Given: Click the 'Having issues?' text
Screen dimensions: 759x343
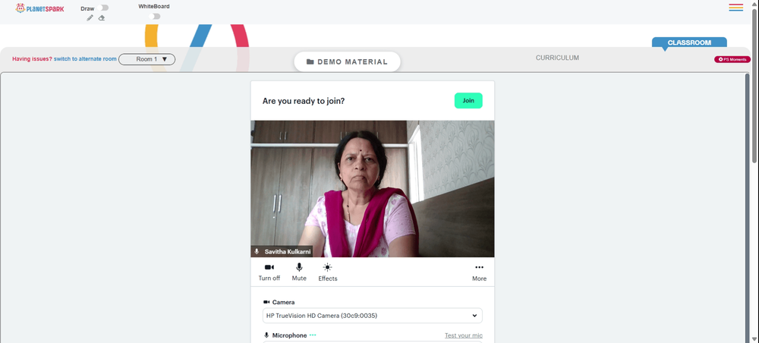Looking at the screenshot, I should (32, 59).
